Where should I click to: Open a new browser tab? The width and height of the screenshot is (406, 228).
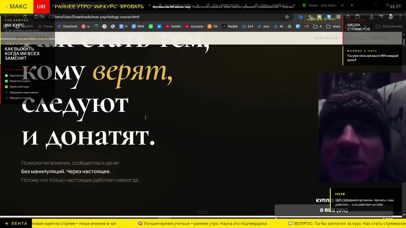351,5
